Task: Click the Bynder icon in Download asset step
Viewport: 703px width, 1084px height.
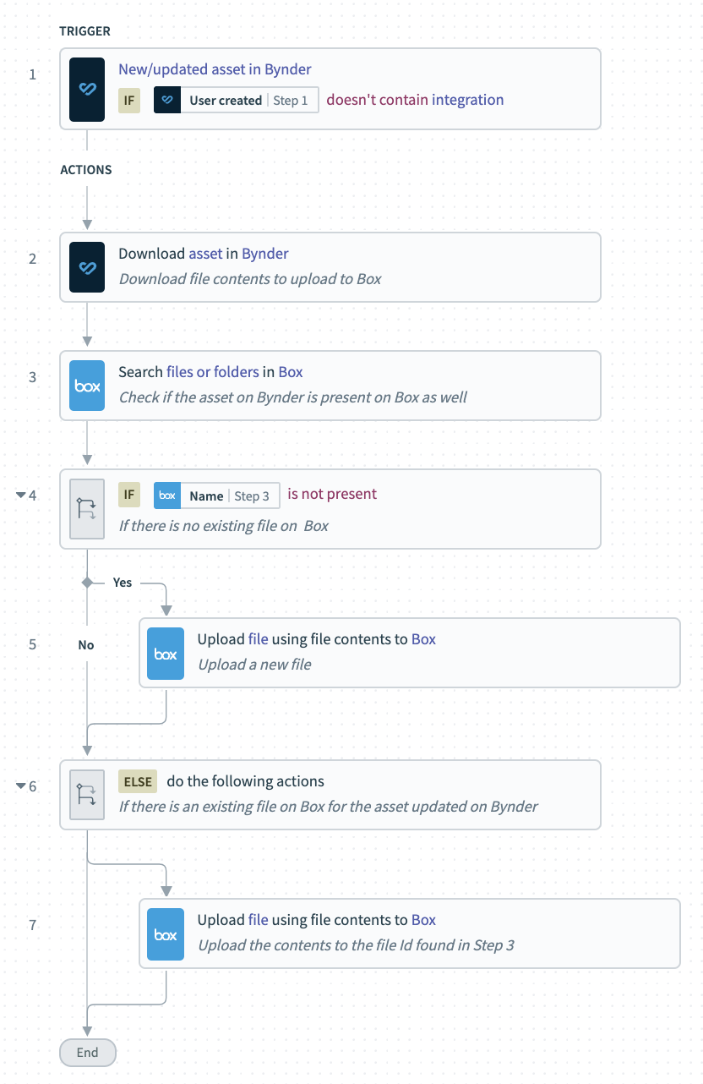Action: coord(87,267)
